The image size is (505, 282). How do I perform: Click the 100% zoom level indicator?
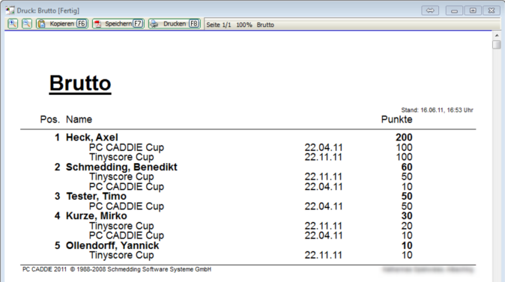(244, 25)
